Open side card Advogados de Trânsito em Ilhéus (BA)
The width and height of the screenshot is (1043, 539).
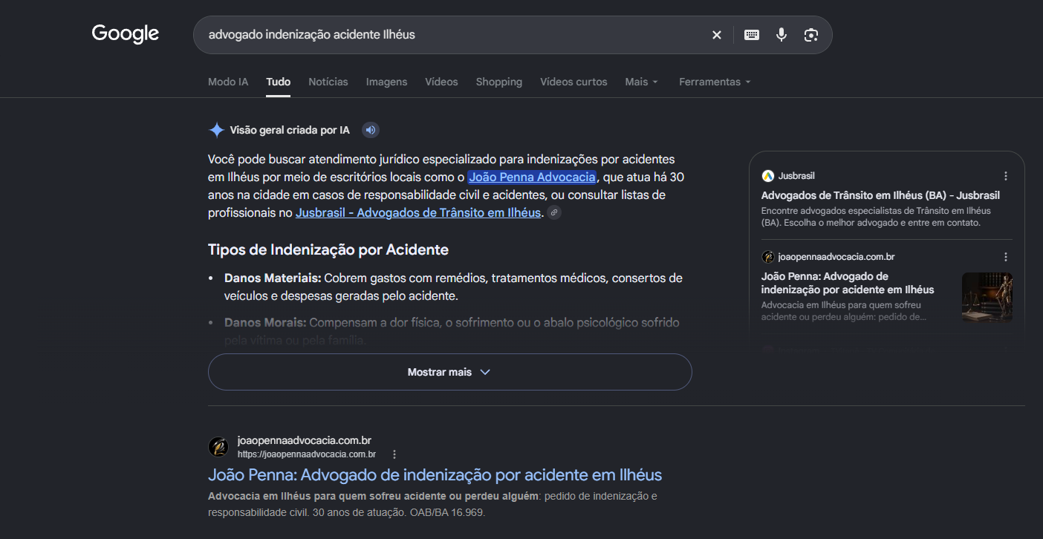click(880, 195)
